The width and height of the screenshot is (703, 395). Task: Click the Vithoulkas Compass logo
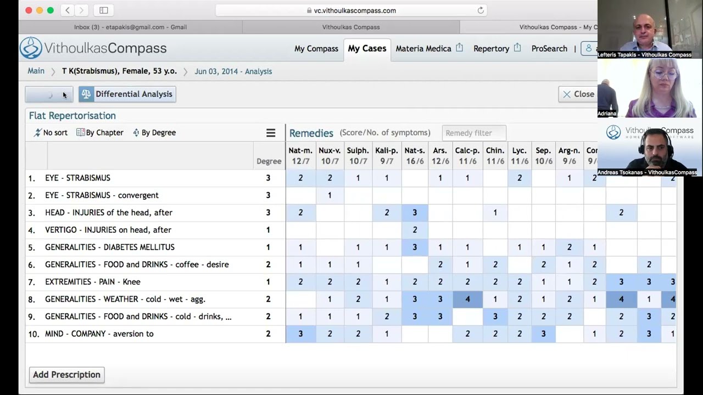tap(93, 48)
